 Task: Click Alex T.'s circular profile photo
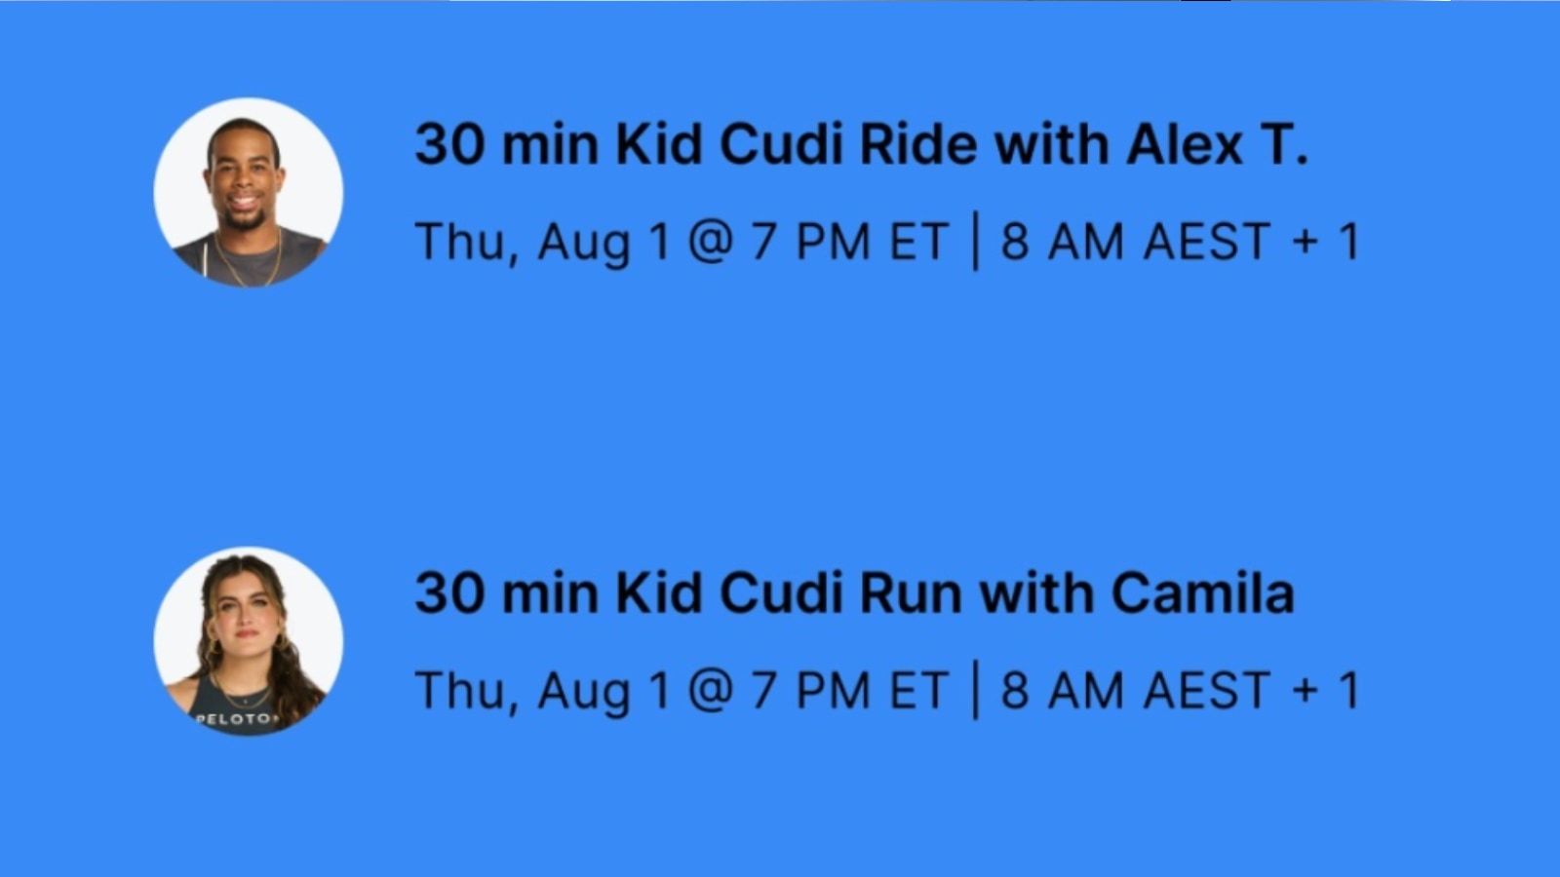(x=248, y=192)
